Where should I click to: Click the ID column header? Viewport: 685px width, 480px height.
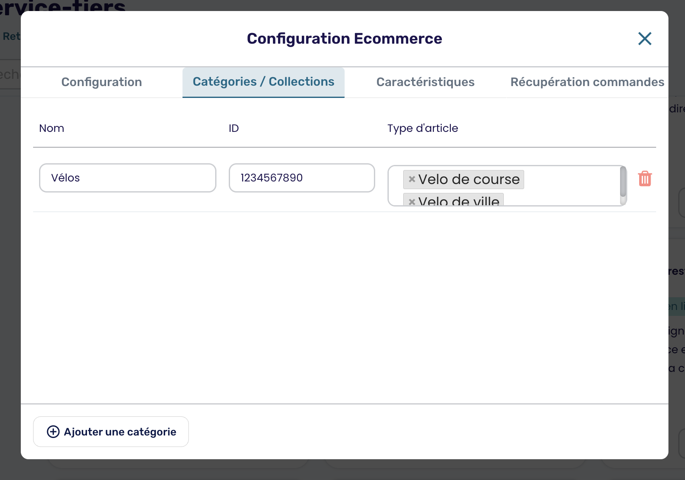[x=234, y=128]
